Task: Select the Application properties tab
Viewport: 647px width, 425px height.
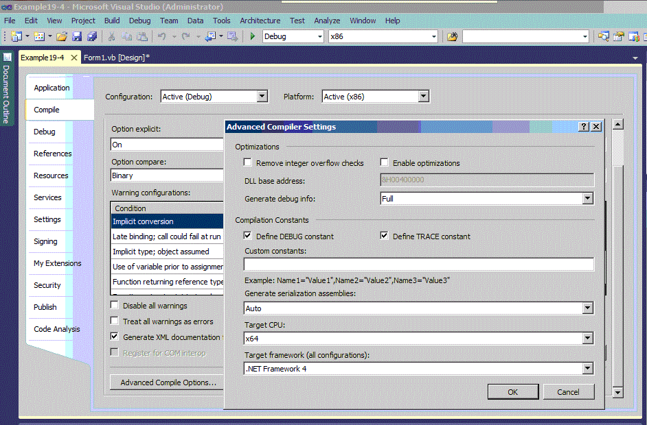Action: pyautogui.click(x=52, y=88)
